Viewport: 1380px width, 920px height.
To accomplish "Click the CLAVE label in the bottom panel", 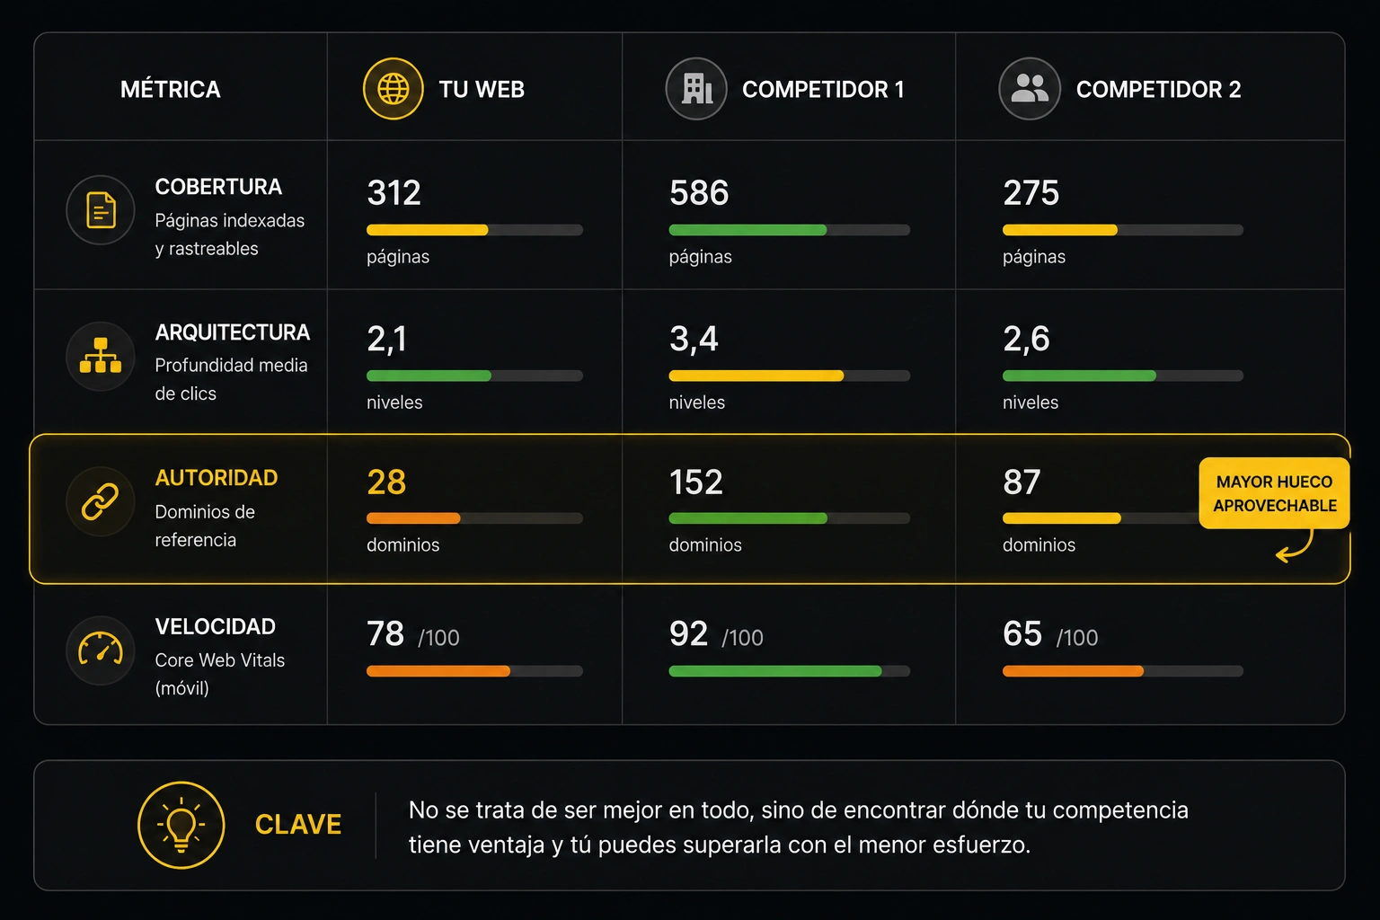I will [x=298, y=825].
